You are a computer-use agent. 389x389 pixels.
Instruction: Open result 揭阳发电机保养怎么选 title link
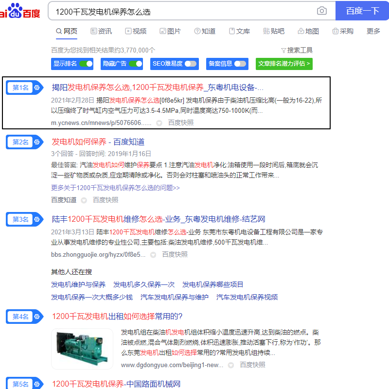tap(158, 88)
